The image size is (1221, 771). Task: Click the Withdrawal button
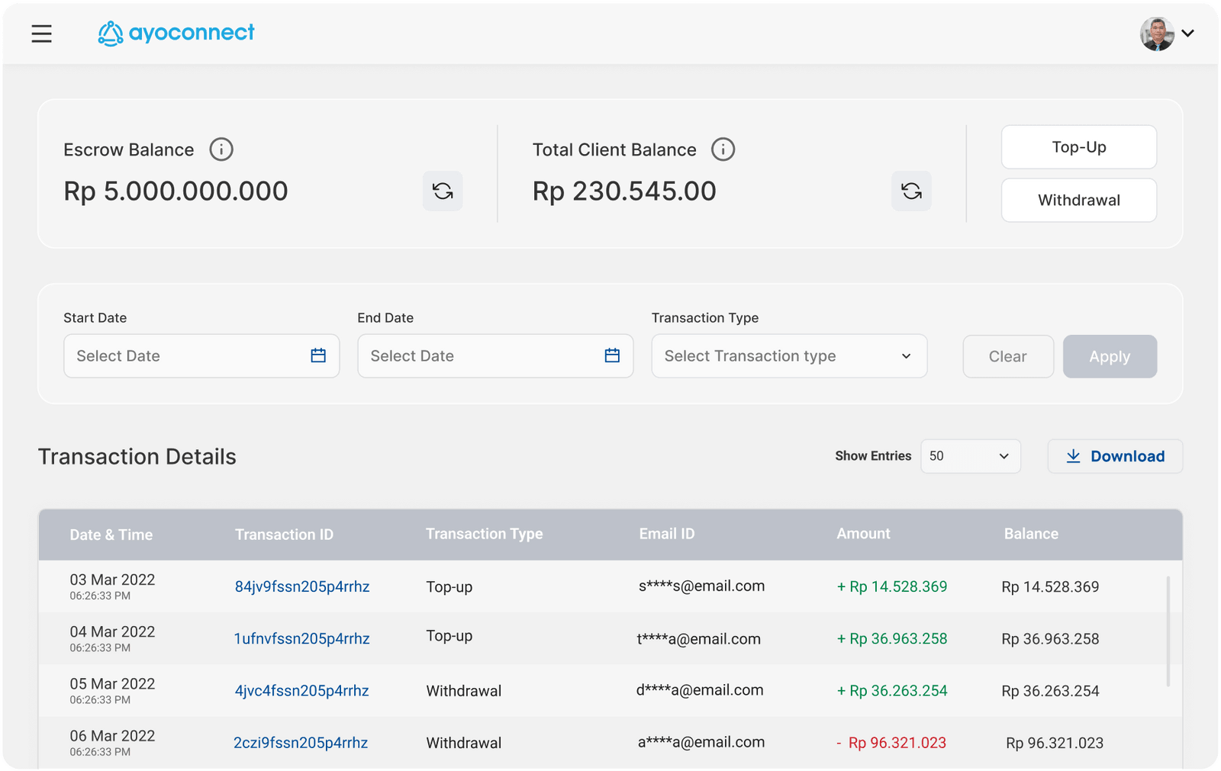(x=1078, y=200)
